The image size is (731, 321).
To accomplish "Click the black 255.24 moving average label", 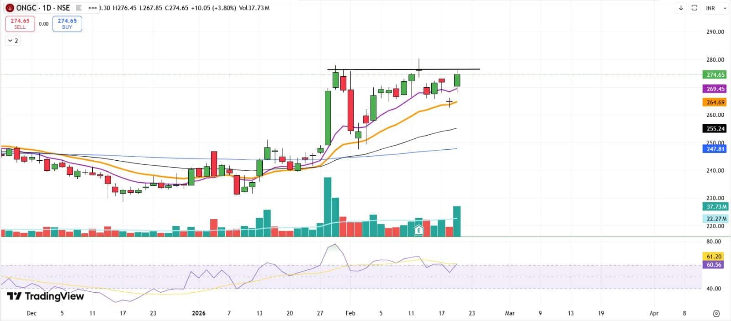I will point(714,129).
